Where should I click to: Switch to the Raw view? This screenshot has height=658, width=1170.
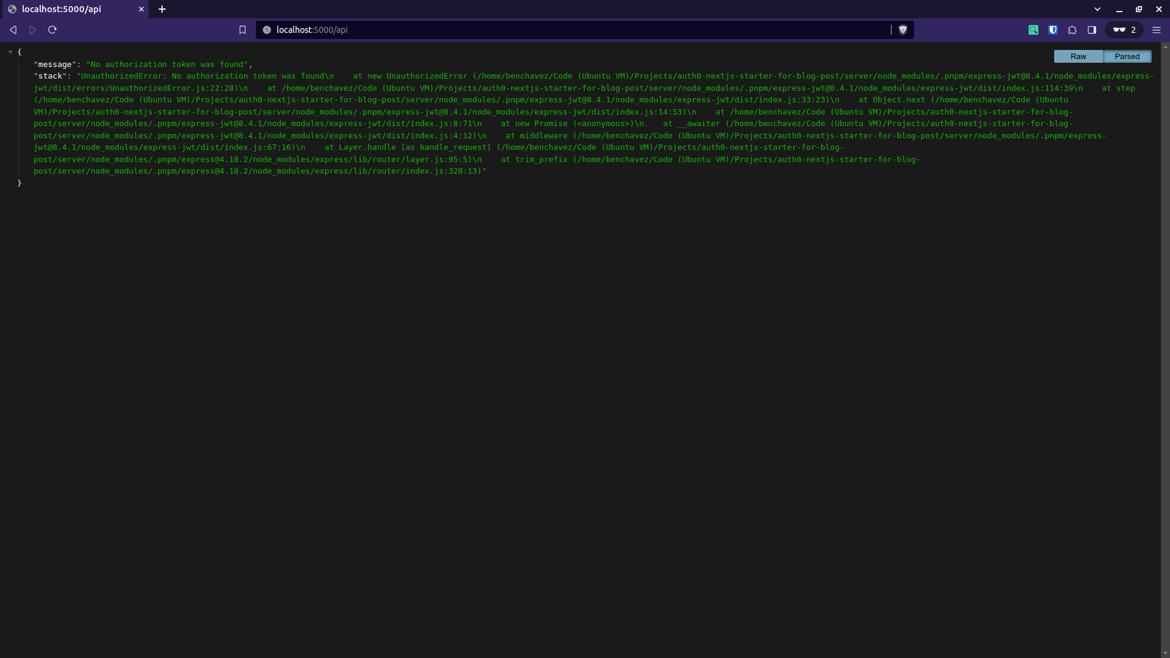click(1078, 56)
